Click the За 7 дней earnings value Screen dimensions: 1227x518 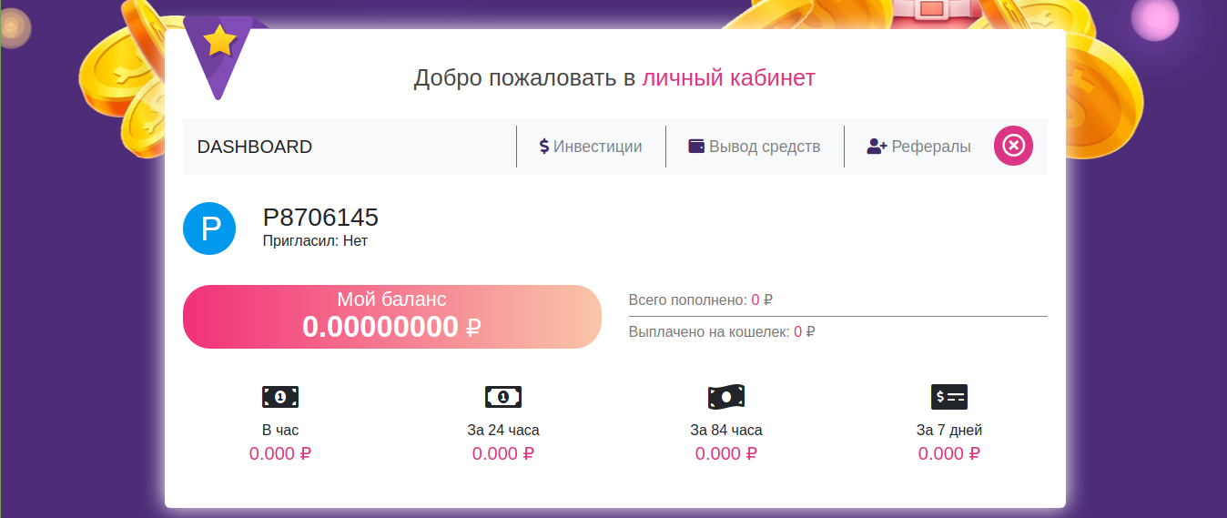pos(949,453)
